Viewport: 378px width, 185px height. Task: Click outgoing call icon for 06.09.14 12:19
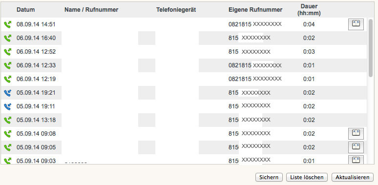click(8, 79)
